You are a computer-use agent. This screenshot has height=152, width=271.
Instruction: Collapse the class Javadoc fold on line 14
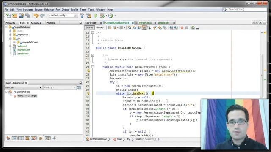pyautogui.click(x=93, y=33)
